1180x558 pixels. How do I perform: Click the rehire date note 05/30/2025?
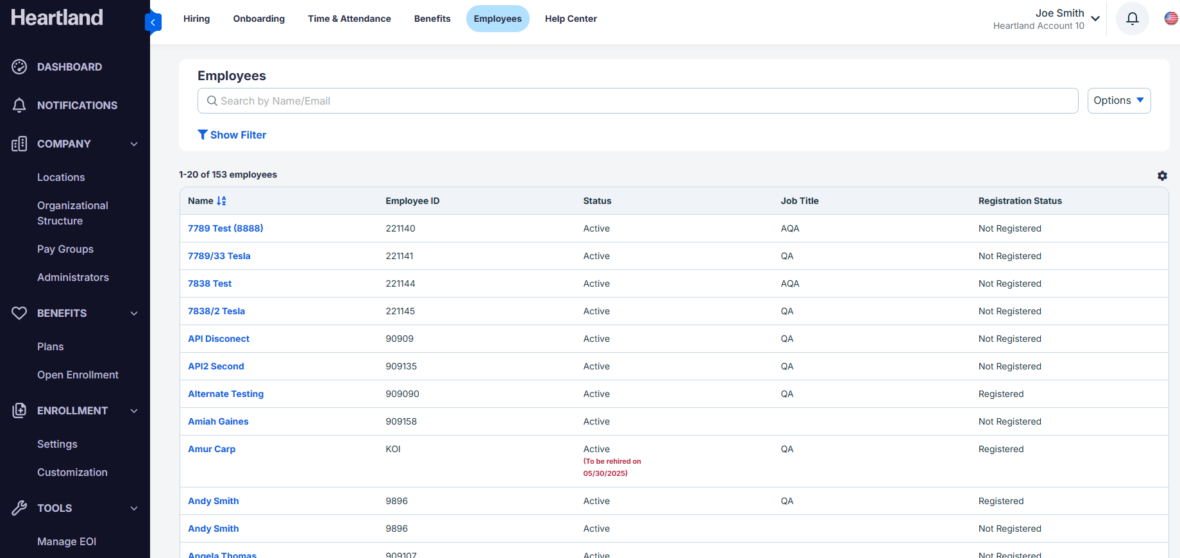(x=612, y=467)
